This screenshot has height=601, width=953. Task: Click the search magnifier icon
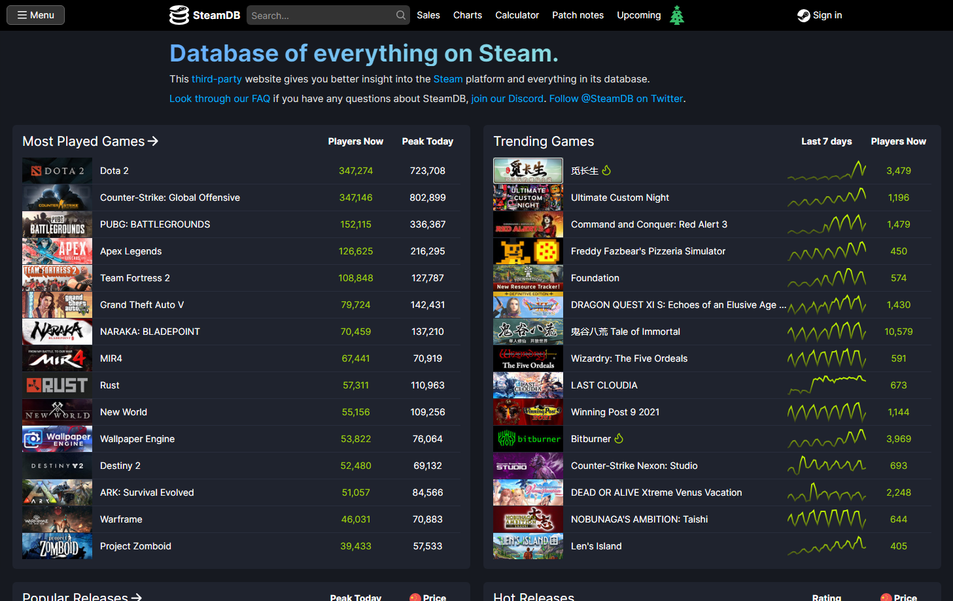401,15
